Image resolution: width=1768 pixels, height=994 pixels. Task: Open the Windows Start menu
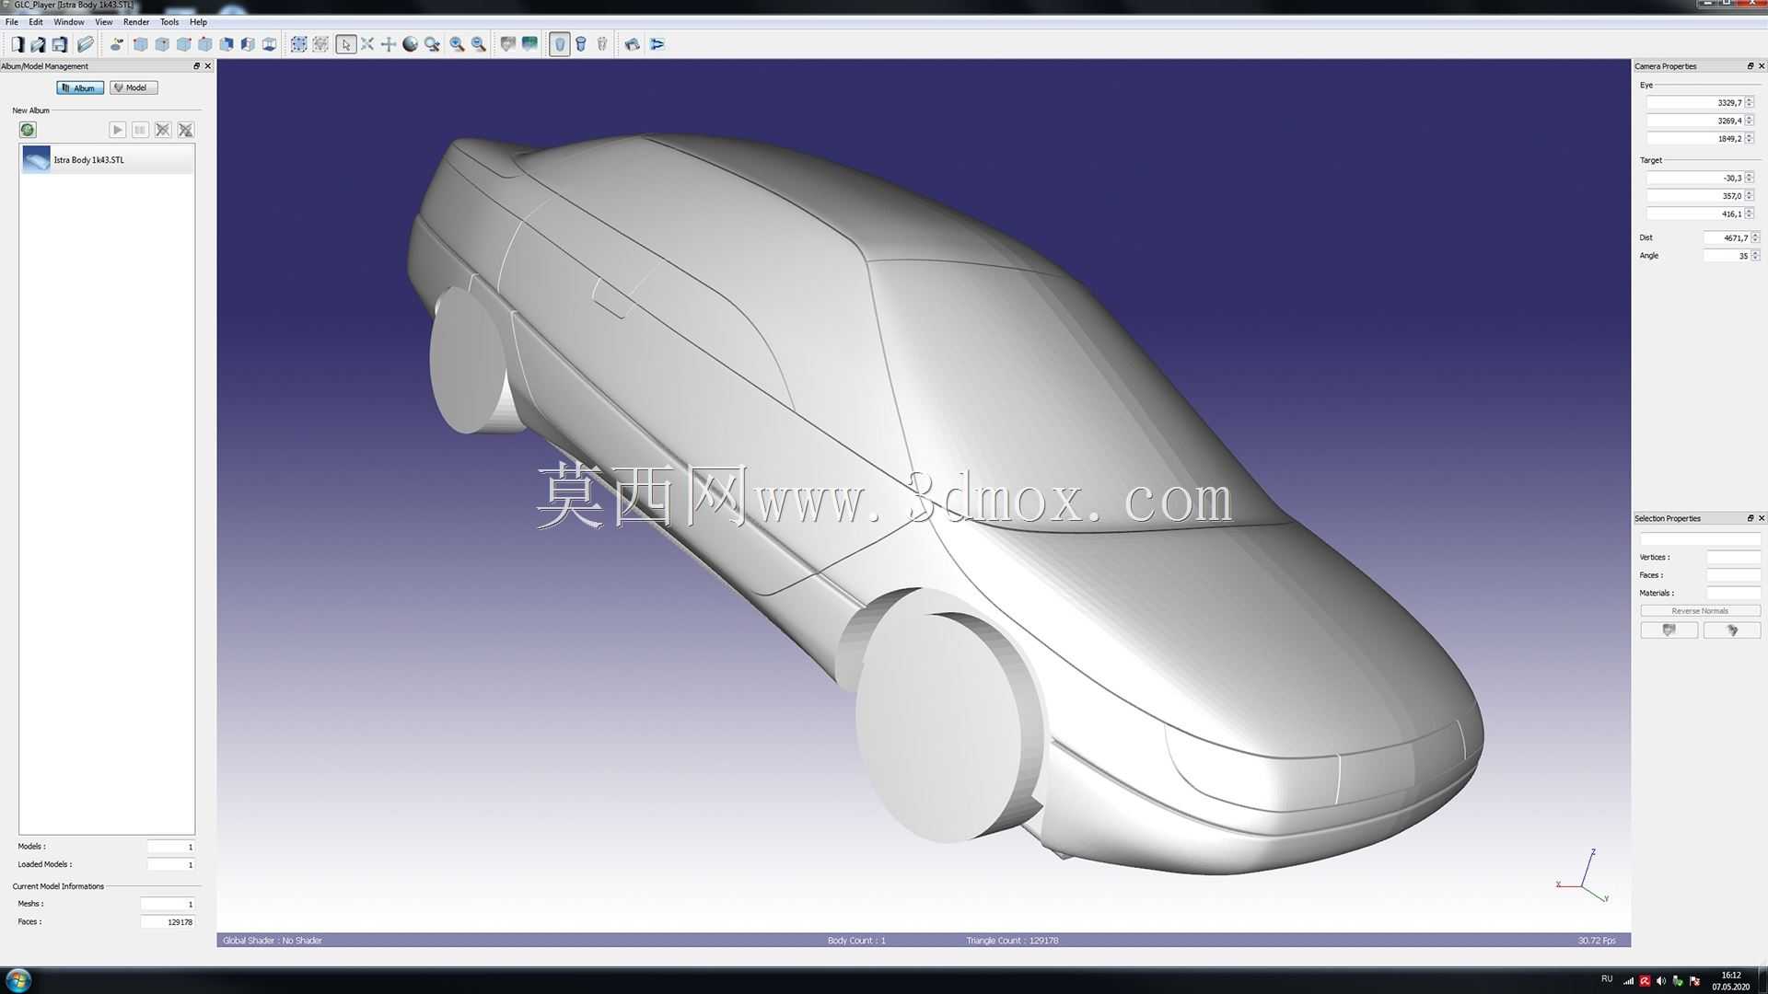click(17, 979)
